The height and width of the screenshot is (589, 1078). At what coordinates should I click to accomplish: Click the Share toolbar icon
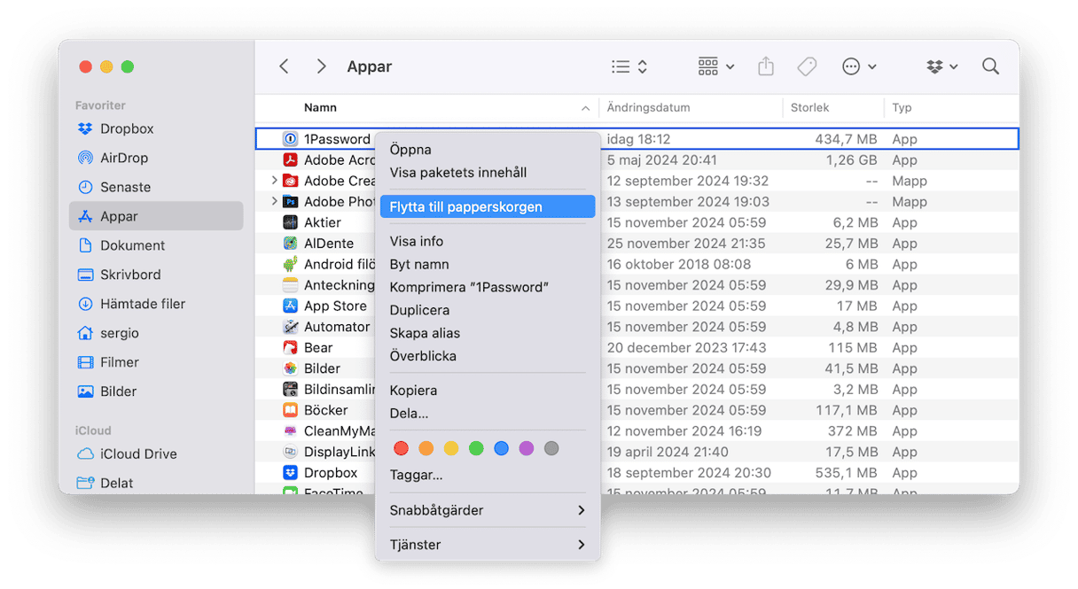(766, 66)
